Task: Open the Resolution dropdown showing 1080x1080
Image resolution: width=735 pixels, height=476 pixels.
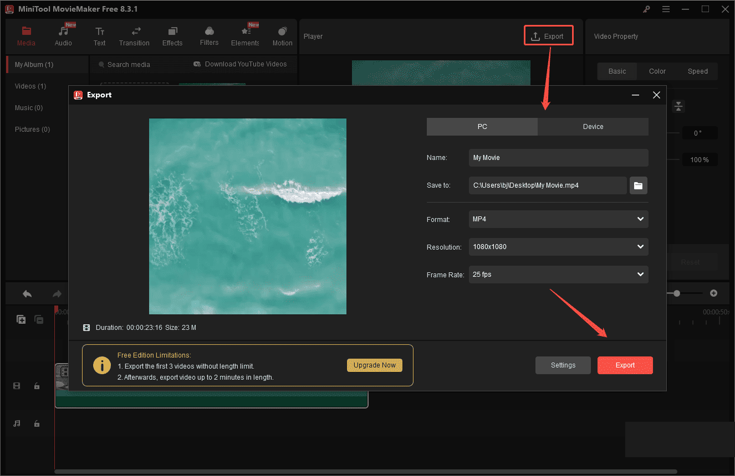Action: pos(558,247)
